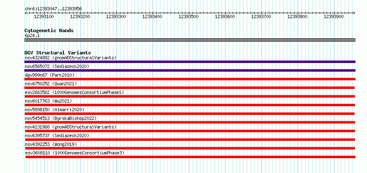
Task: Click ruler position 12393300
Action: [x=116, y=16]
